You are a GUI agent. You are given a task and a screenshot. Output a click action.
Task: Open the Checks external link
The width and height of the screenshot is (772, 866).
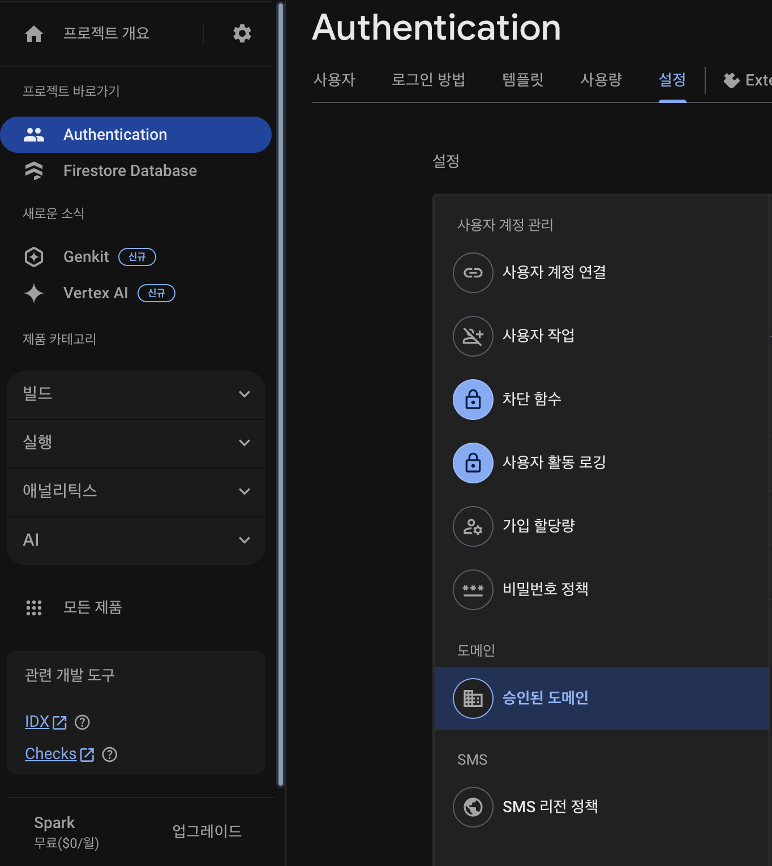(x=59, y=754)
